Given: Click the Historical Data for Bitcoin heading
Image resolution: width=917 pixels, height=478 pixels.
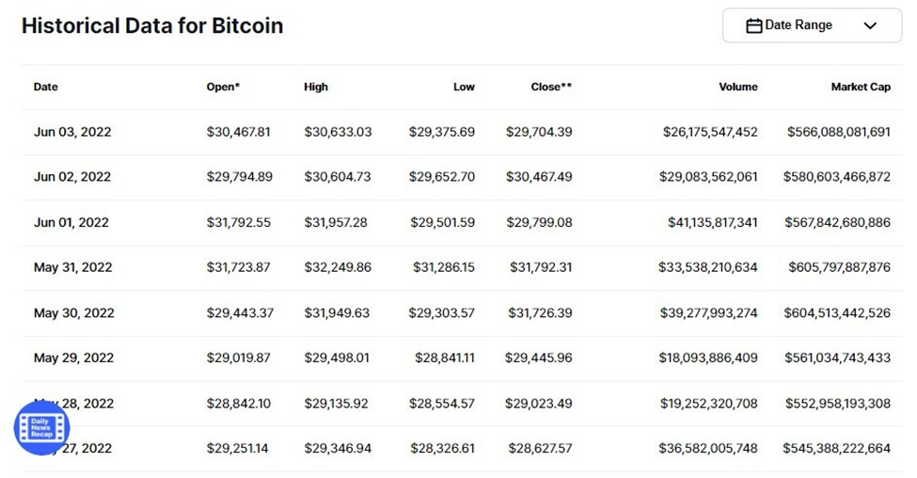Looking at the screenshot, I should click(x=152, y=25).
